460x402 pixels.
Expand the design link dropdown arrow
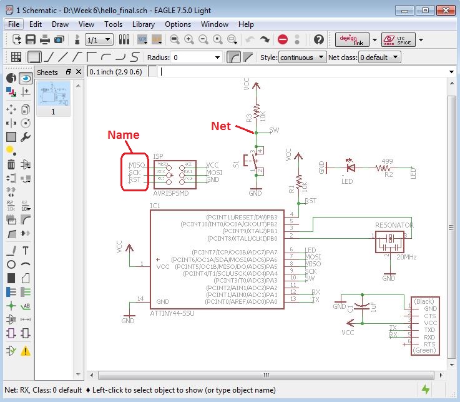tap(374, 39)
